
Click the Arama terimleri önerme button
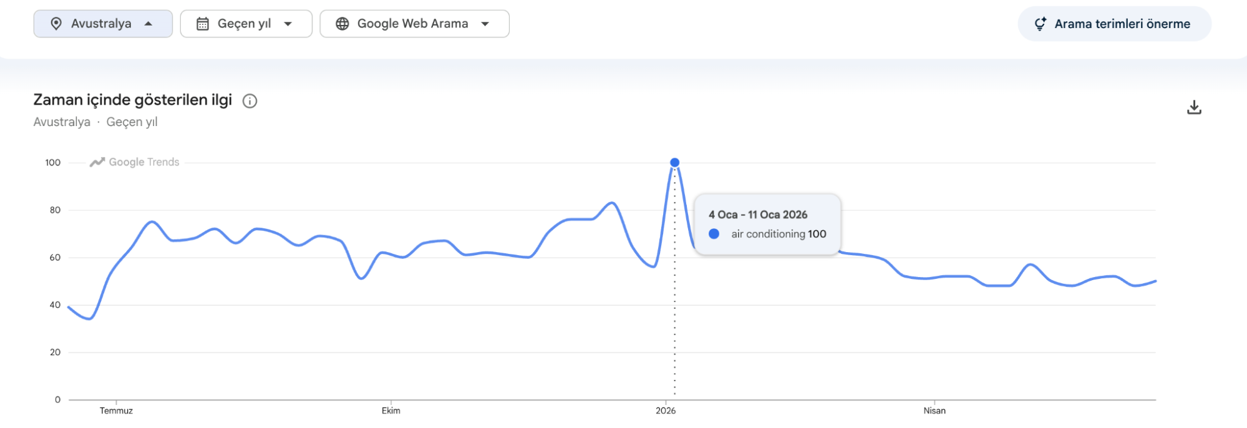pos(1115,24)
